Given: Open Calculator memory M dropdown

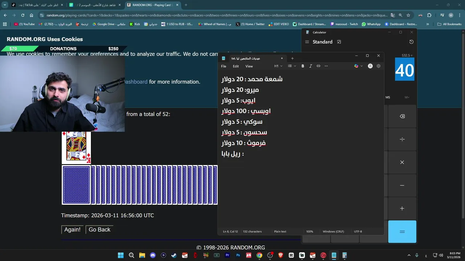Looking at the screenshot, I should [407, 97].
